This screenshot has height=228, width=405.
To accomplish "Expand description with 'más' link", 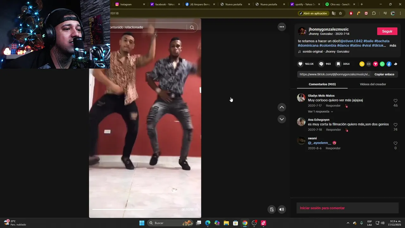I will [393, 46].
